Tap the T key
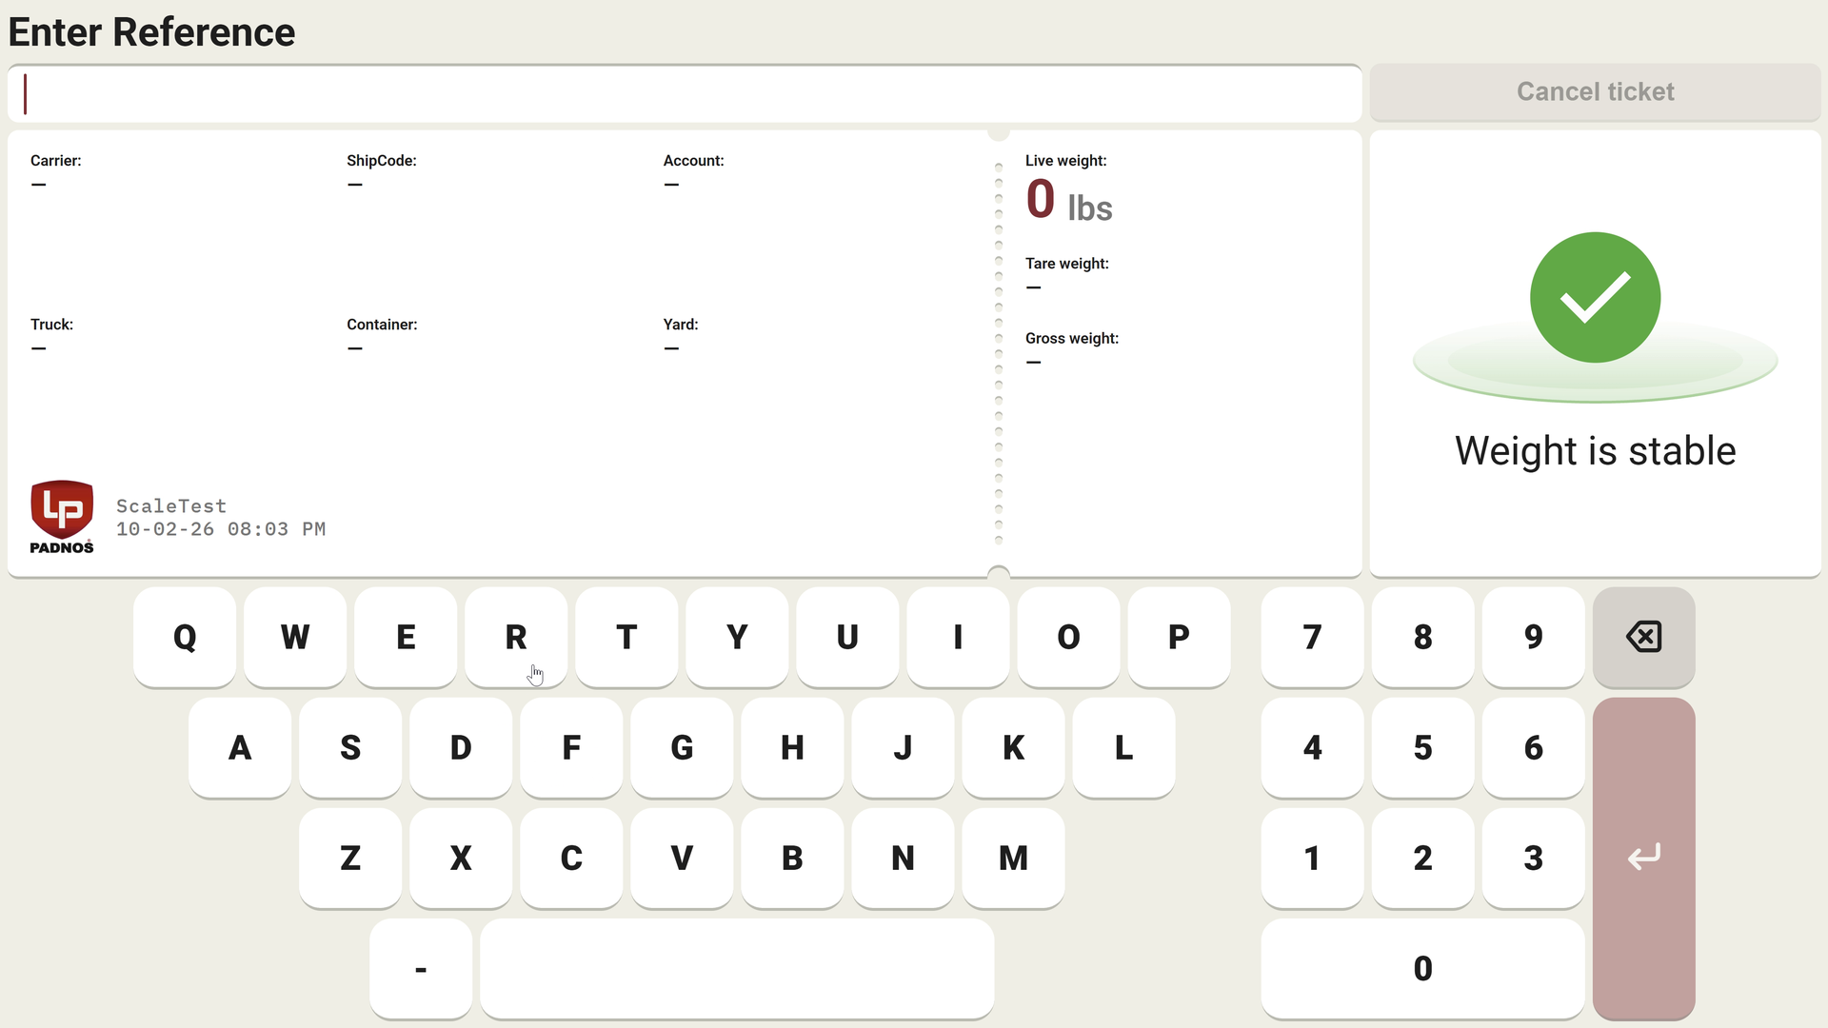This screenshot has height=1028, width=1828. pos(626,637)
